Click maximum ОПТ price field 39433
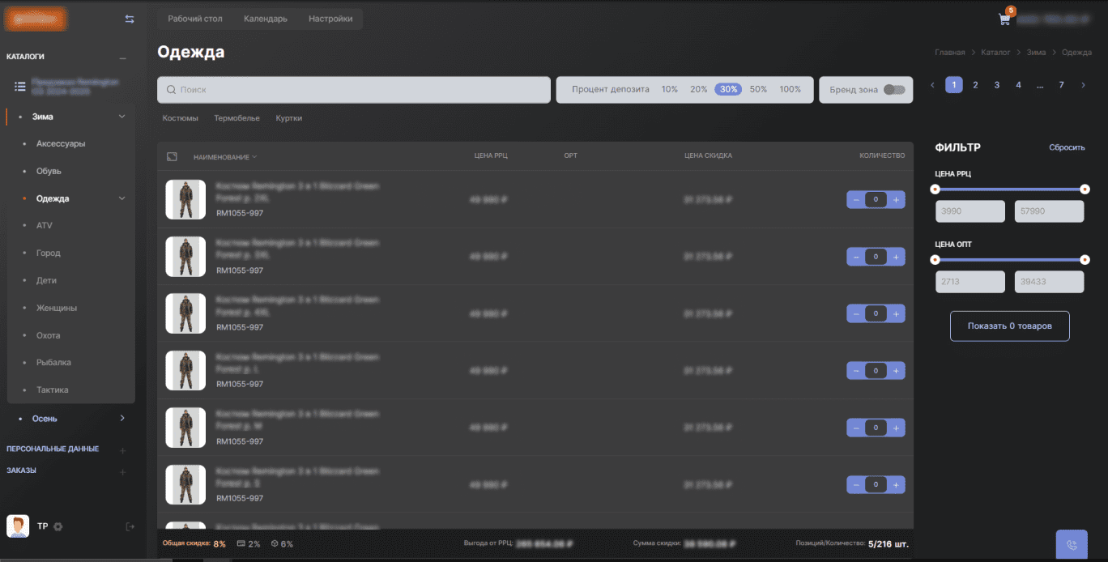 pyautogui.click(x=1049, y=282)
